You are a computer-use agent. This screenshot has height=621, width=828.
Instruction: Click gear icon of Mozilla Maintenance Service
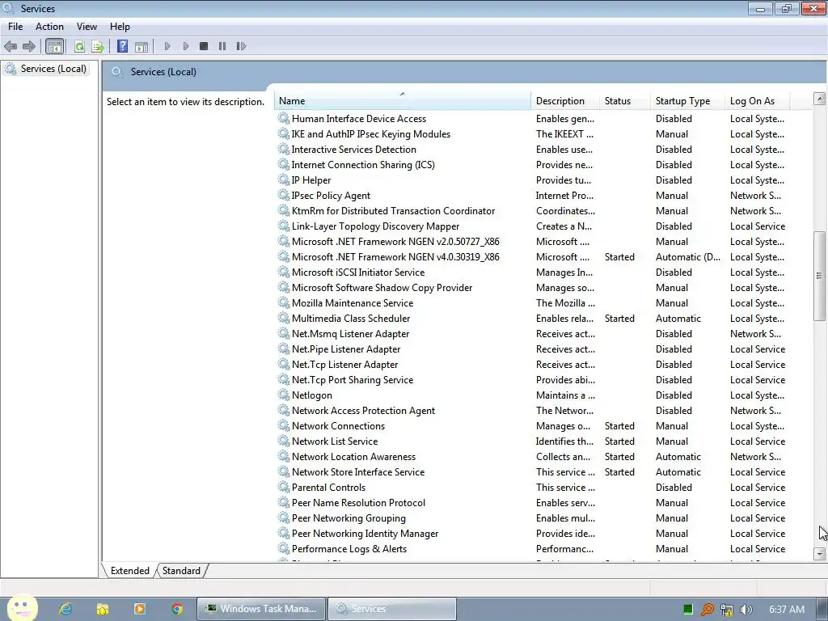[284, 303]
